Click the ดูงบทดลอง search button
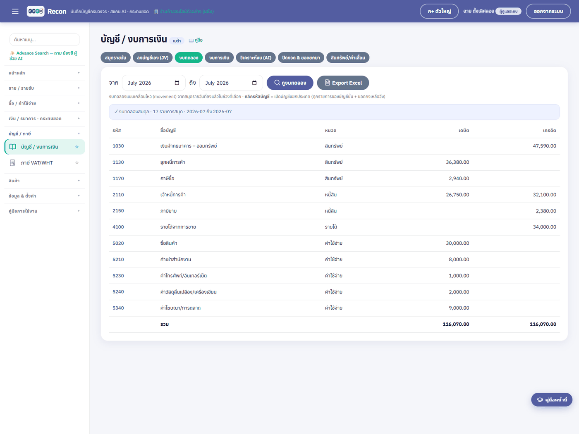This screenshot has width=579, height=434. (290, 83)
